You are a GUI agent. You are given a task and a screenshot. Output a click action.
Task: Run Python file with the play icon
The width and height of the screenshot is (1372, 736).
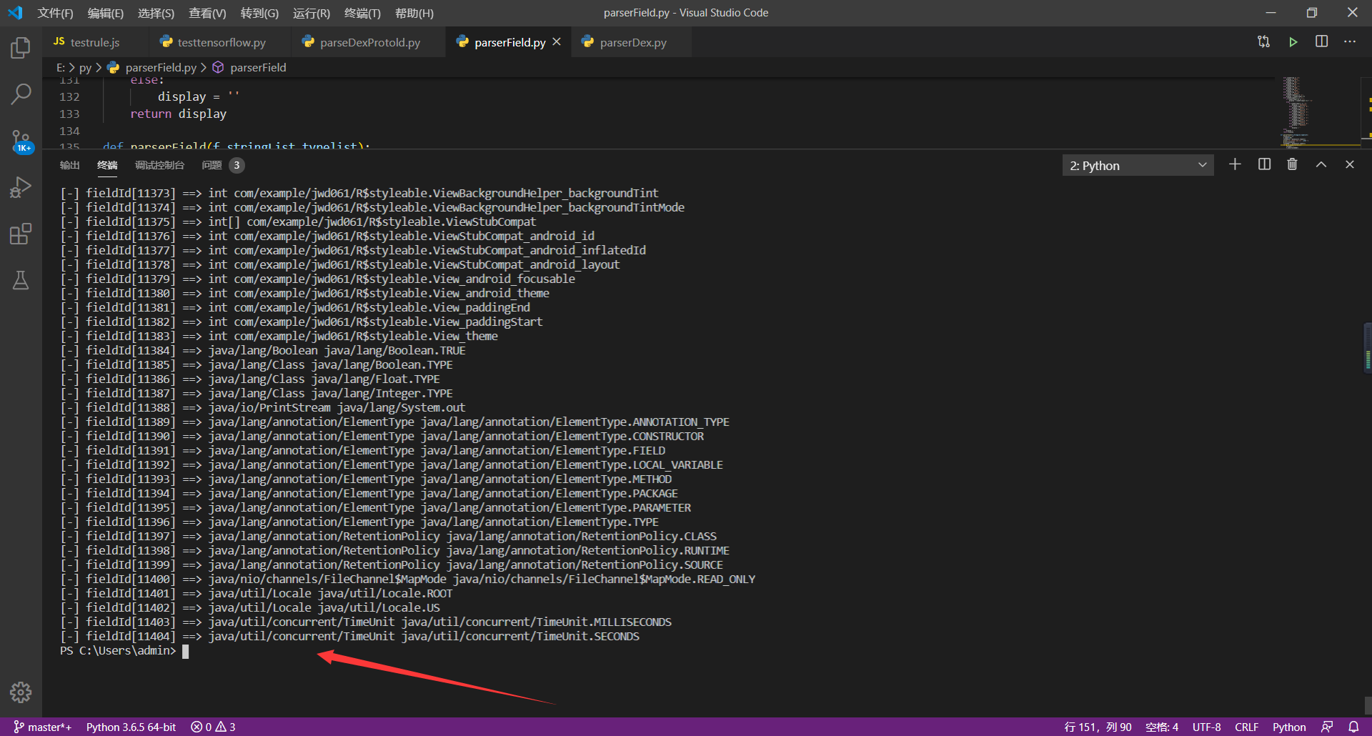[1293, 42]
